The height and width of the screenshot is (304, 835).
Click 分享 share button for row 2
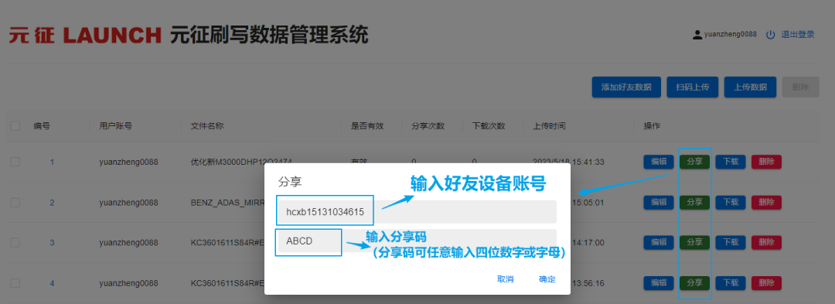pos(694,203)
